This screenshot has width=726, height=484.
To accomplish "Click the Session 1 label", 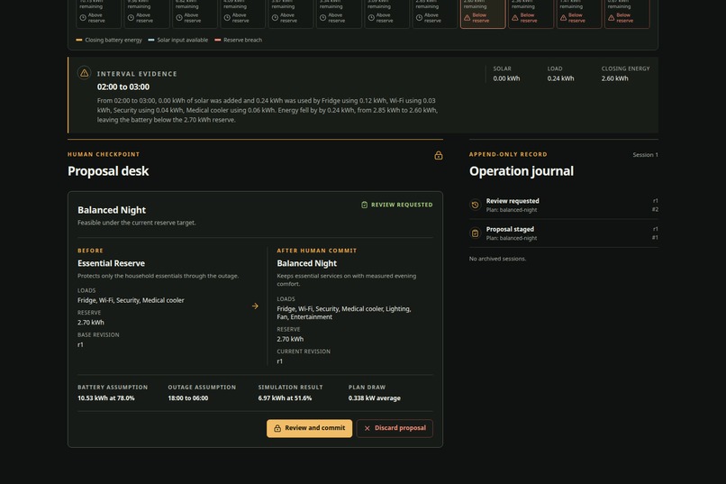I will point(645,155).
